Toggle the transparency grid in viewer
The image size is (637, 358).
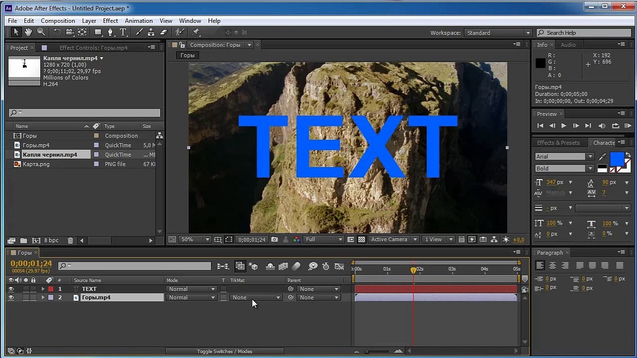(x=362, y=239)
